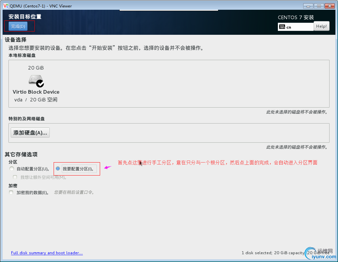Select 自动配置分区(U) radio button
338x262 pixels.
coord(12,169)
